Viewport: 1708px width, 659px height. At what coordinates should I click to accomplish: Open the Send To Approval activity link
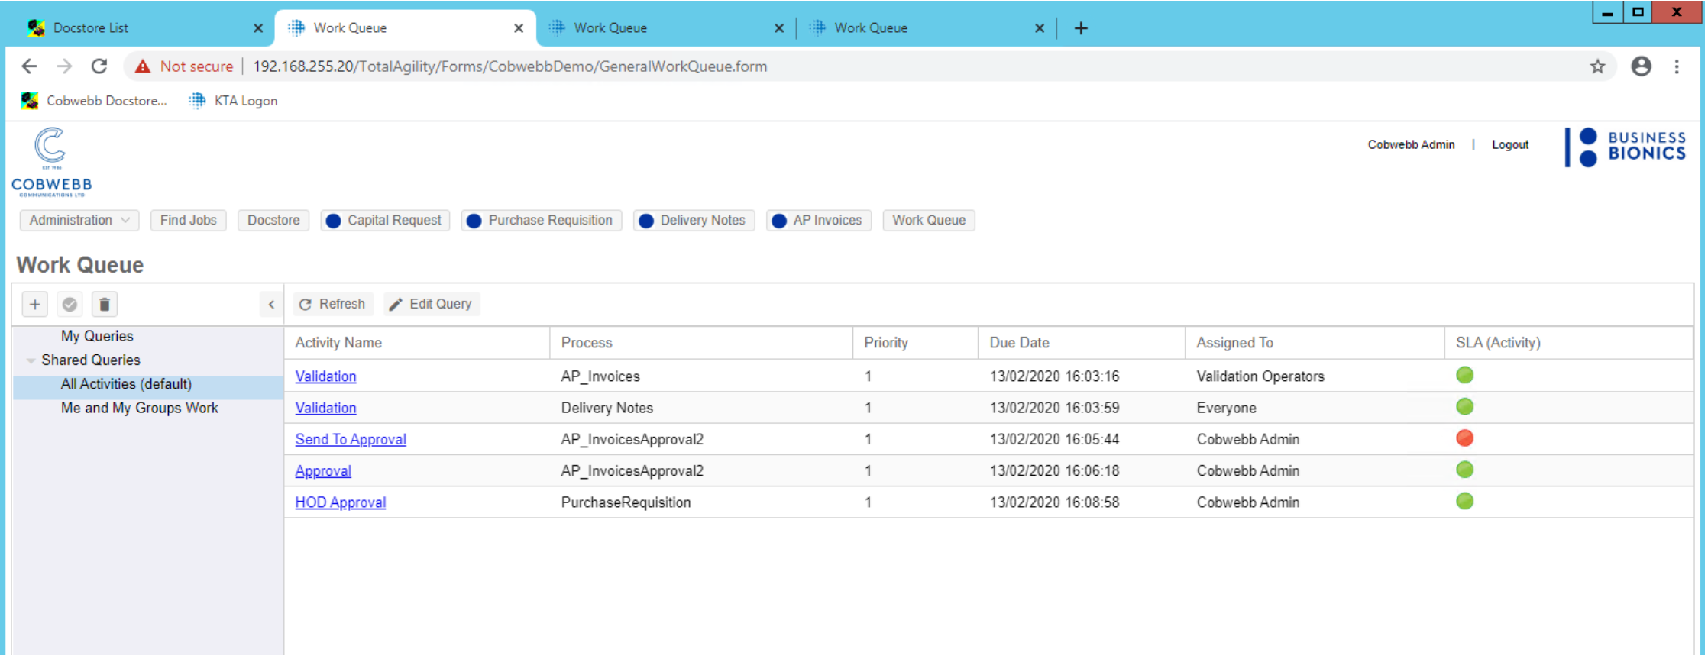351,440
